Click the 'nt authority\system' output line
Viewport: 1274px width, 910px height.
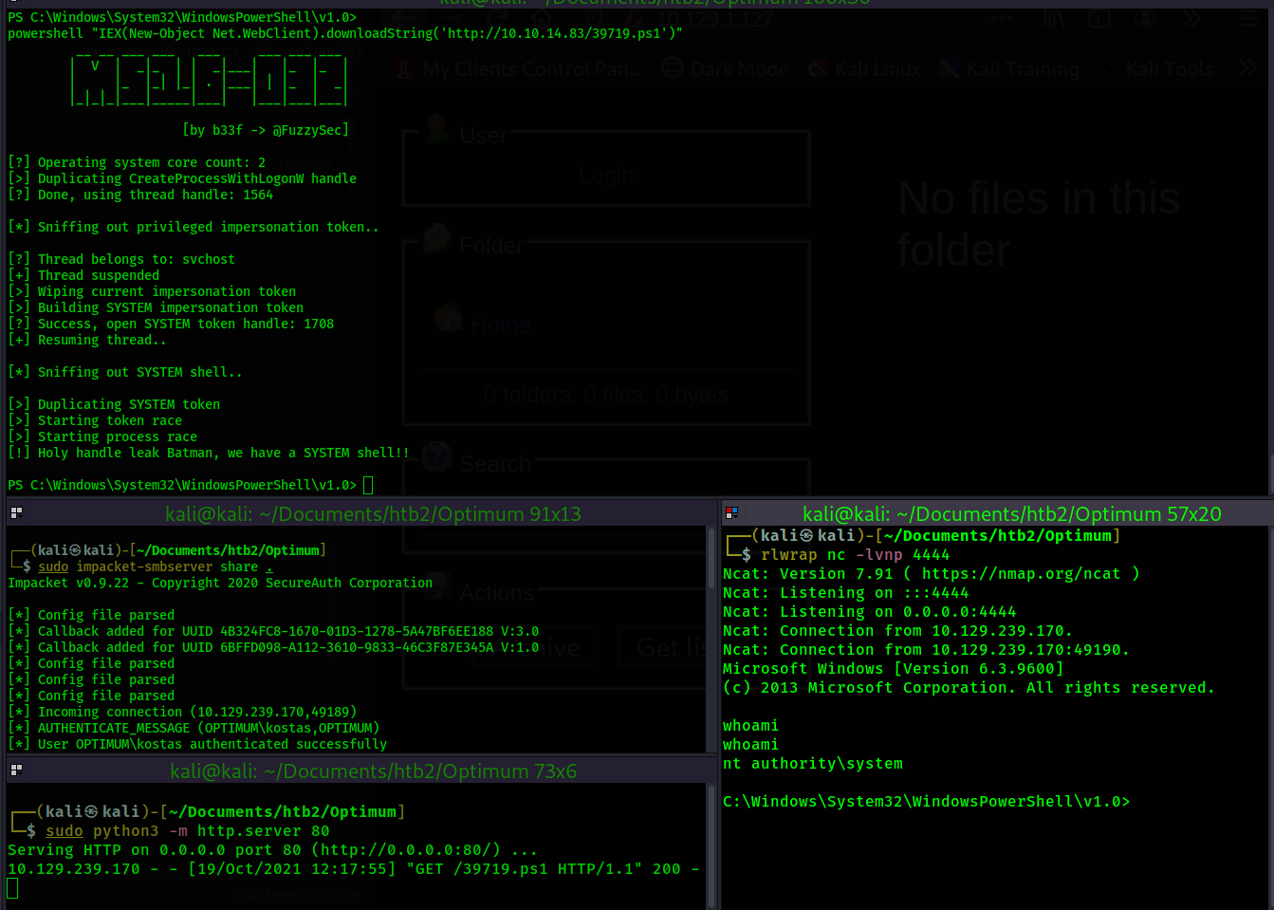click(813, 764)
